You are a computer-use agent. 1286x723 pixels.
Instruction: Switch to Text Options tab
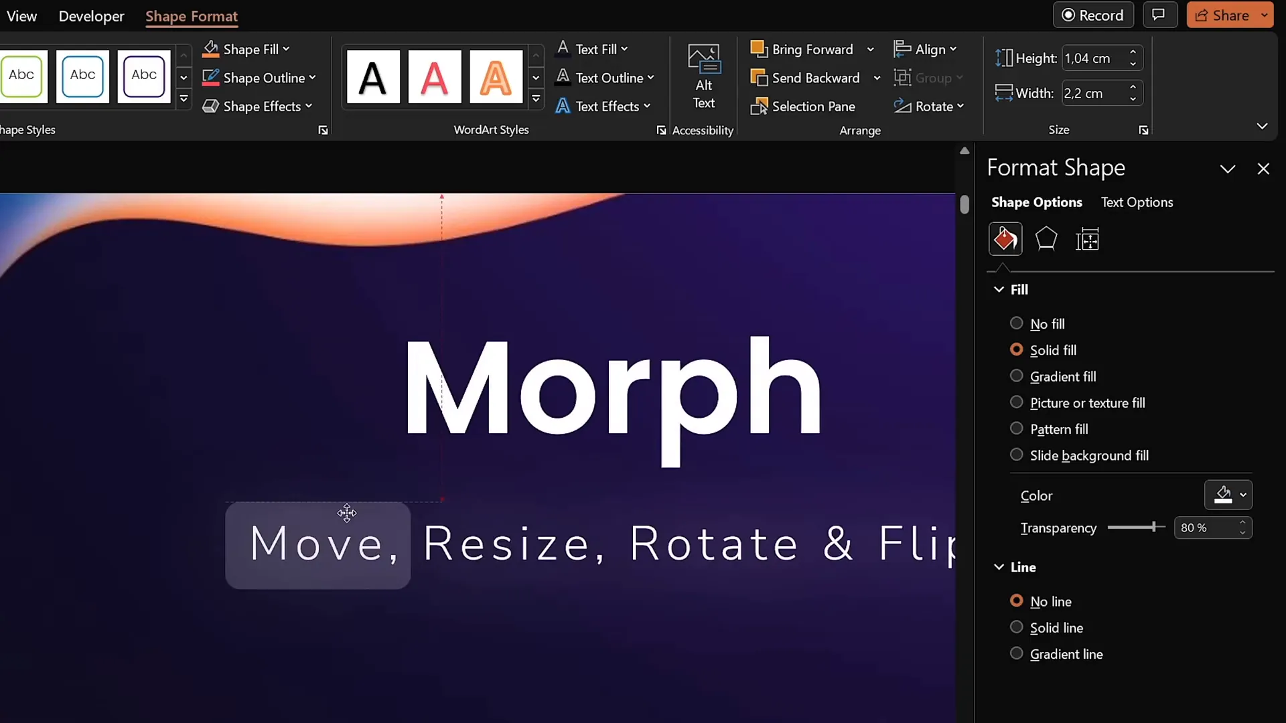coord(1137,202)
